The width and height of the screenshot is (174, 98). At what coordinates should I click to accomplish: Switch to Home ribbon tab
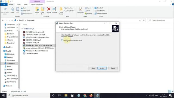[11, 4]
